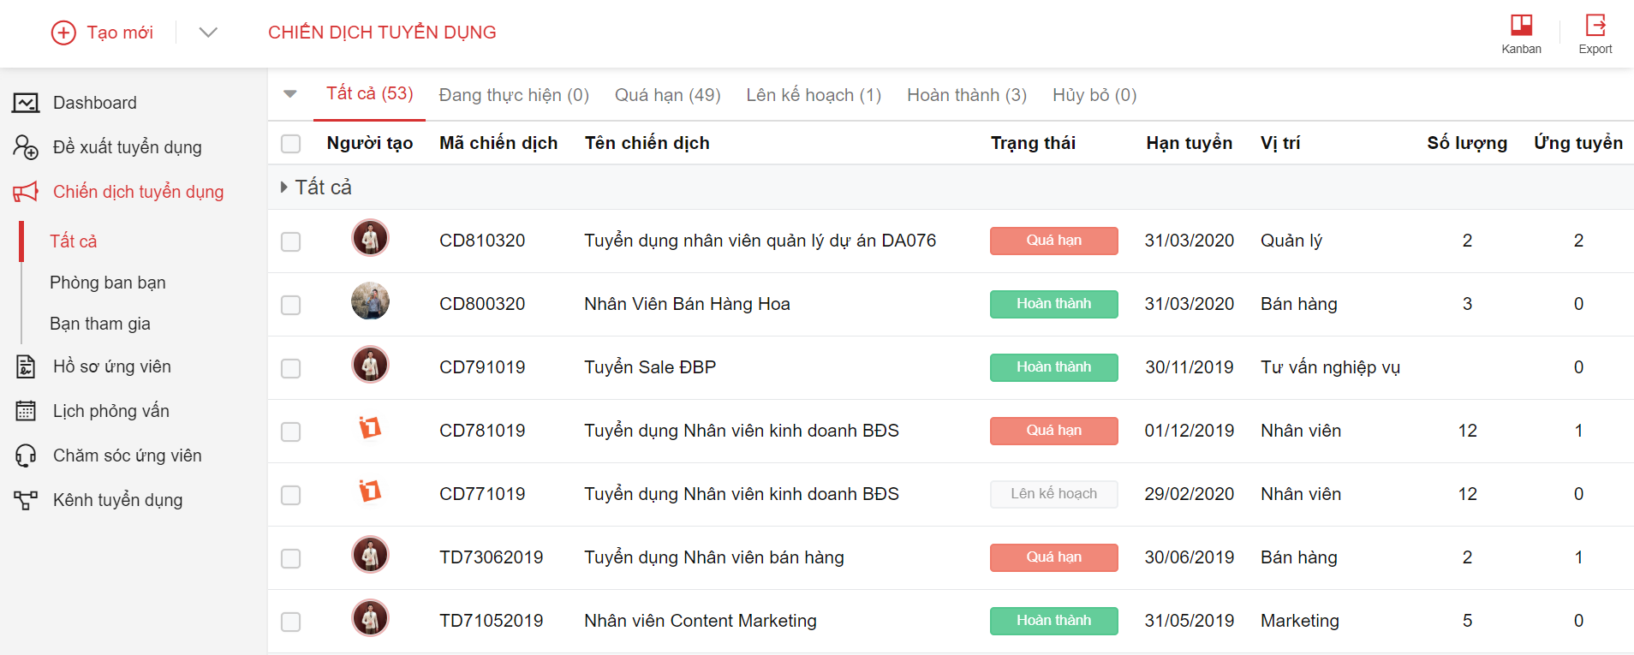Open Chăm sóc ứng viên headset icon
This screenshot has width=1634, height=655.
(26, 456)
